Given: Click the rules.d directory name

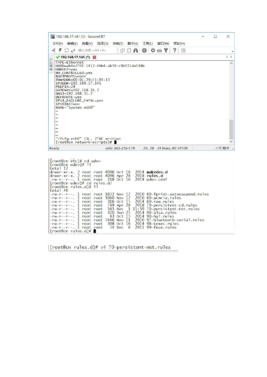Looking at the screenshot, I should point(155,176).
